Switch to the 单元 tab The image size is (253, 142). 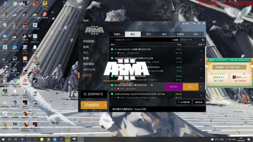[x=196, y=34]
